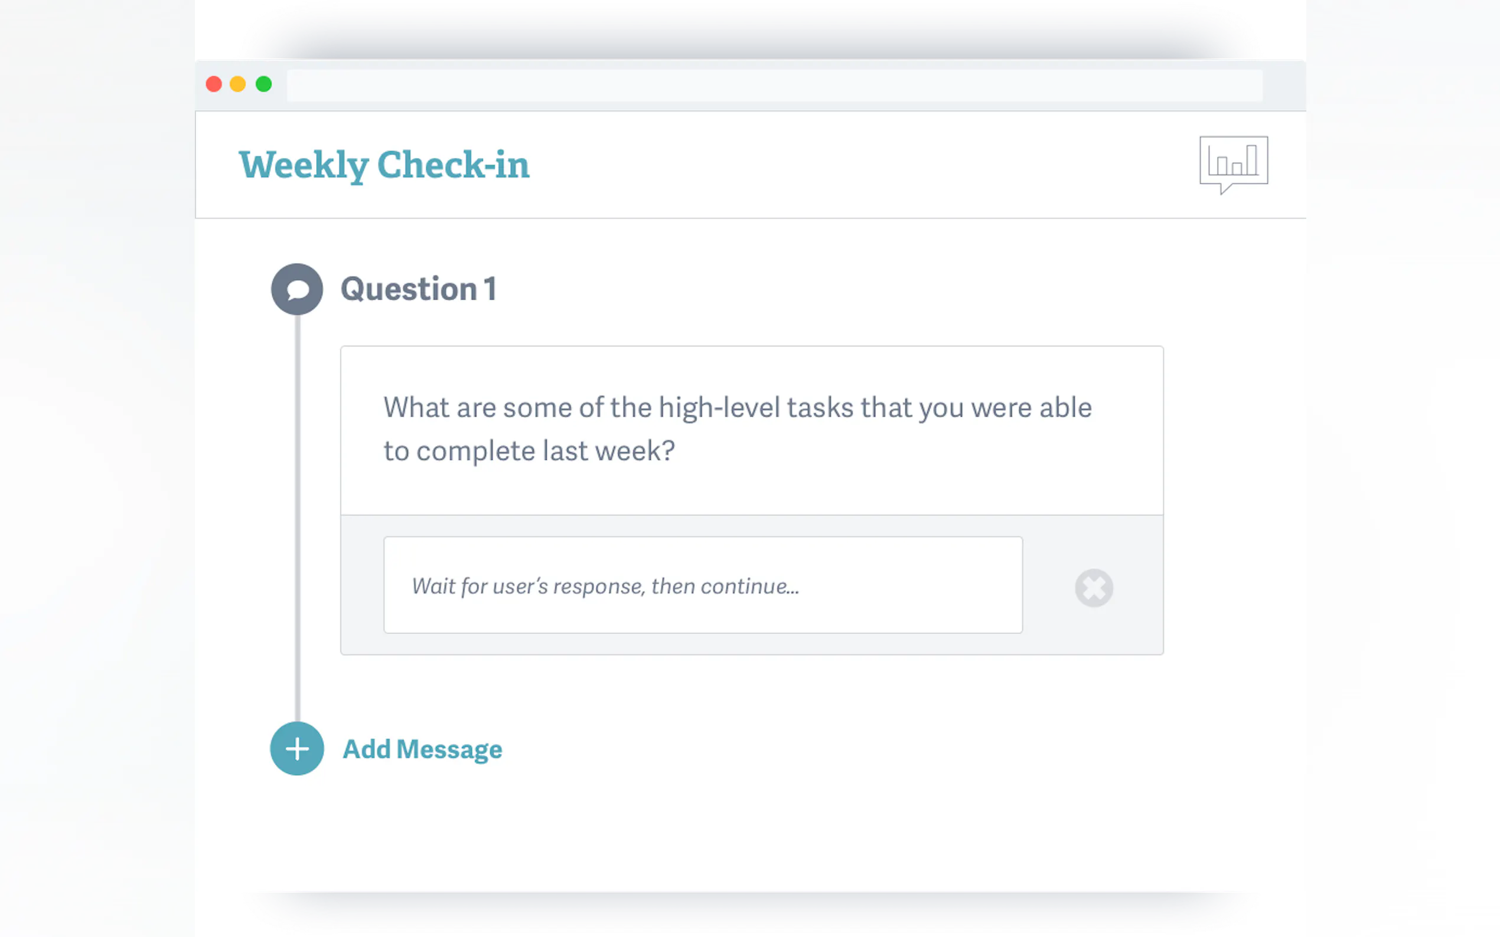Open the bar chart report icon
The width and height of the screenshot is (1500, 937).
pyautogui.click(x=1232, y=162)
